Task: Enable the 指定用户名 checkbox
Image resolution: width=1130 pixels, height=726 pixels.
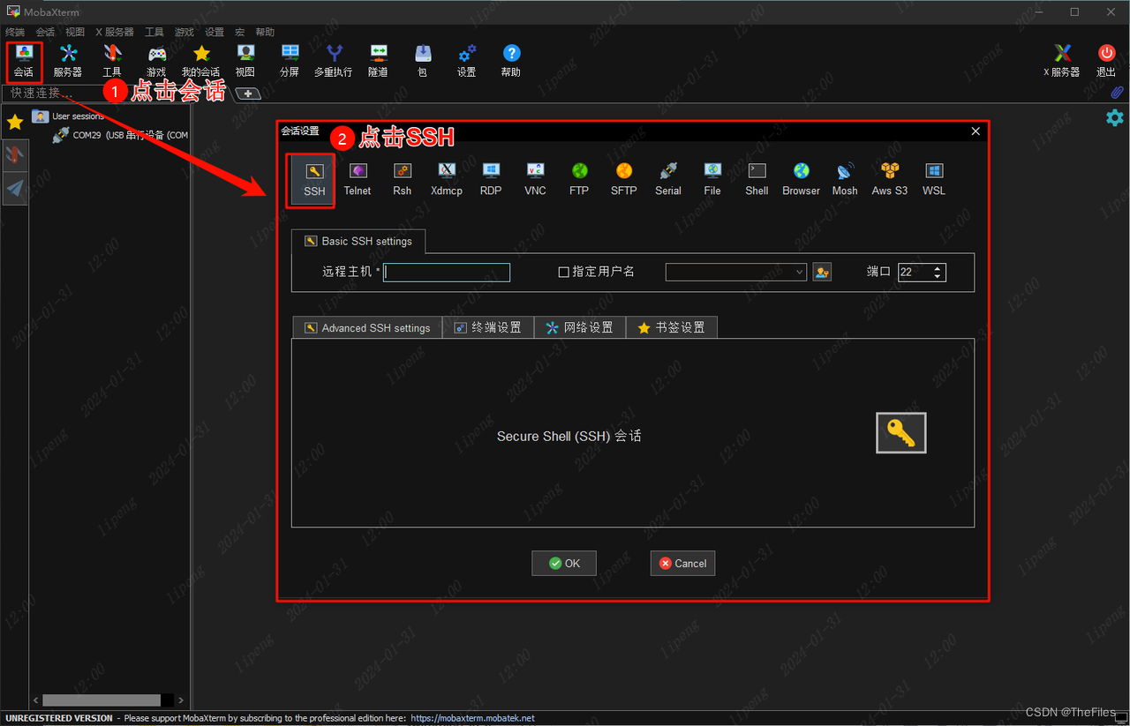Action: tap(563, 272)
